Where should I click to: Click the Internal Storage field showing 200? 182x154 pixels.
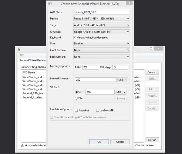96,80
